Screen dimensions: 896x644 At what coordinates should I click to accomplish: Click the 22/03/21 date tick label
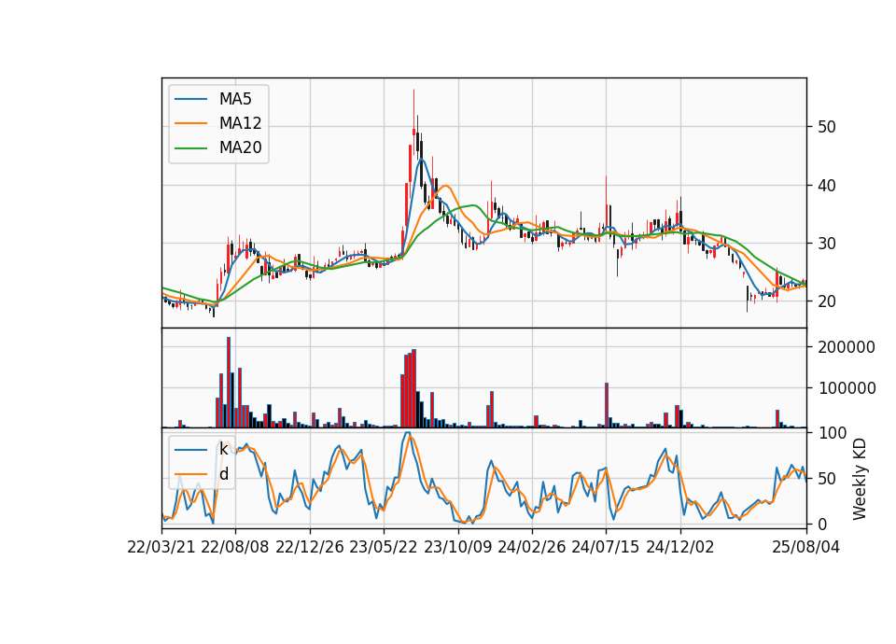point(161,547)
